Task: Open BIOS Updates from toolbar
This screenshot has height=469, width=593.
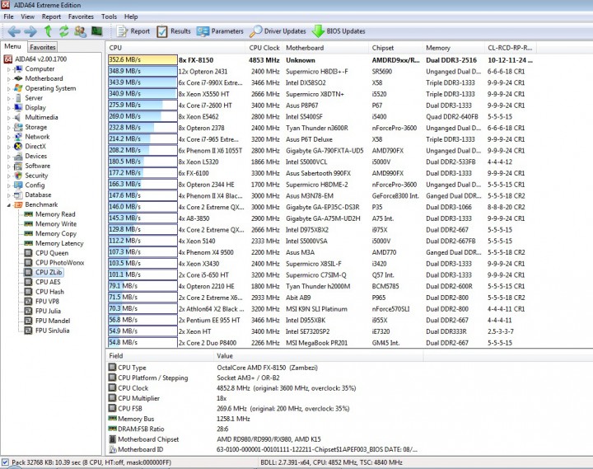Action: click(x=339, y=31)
